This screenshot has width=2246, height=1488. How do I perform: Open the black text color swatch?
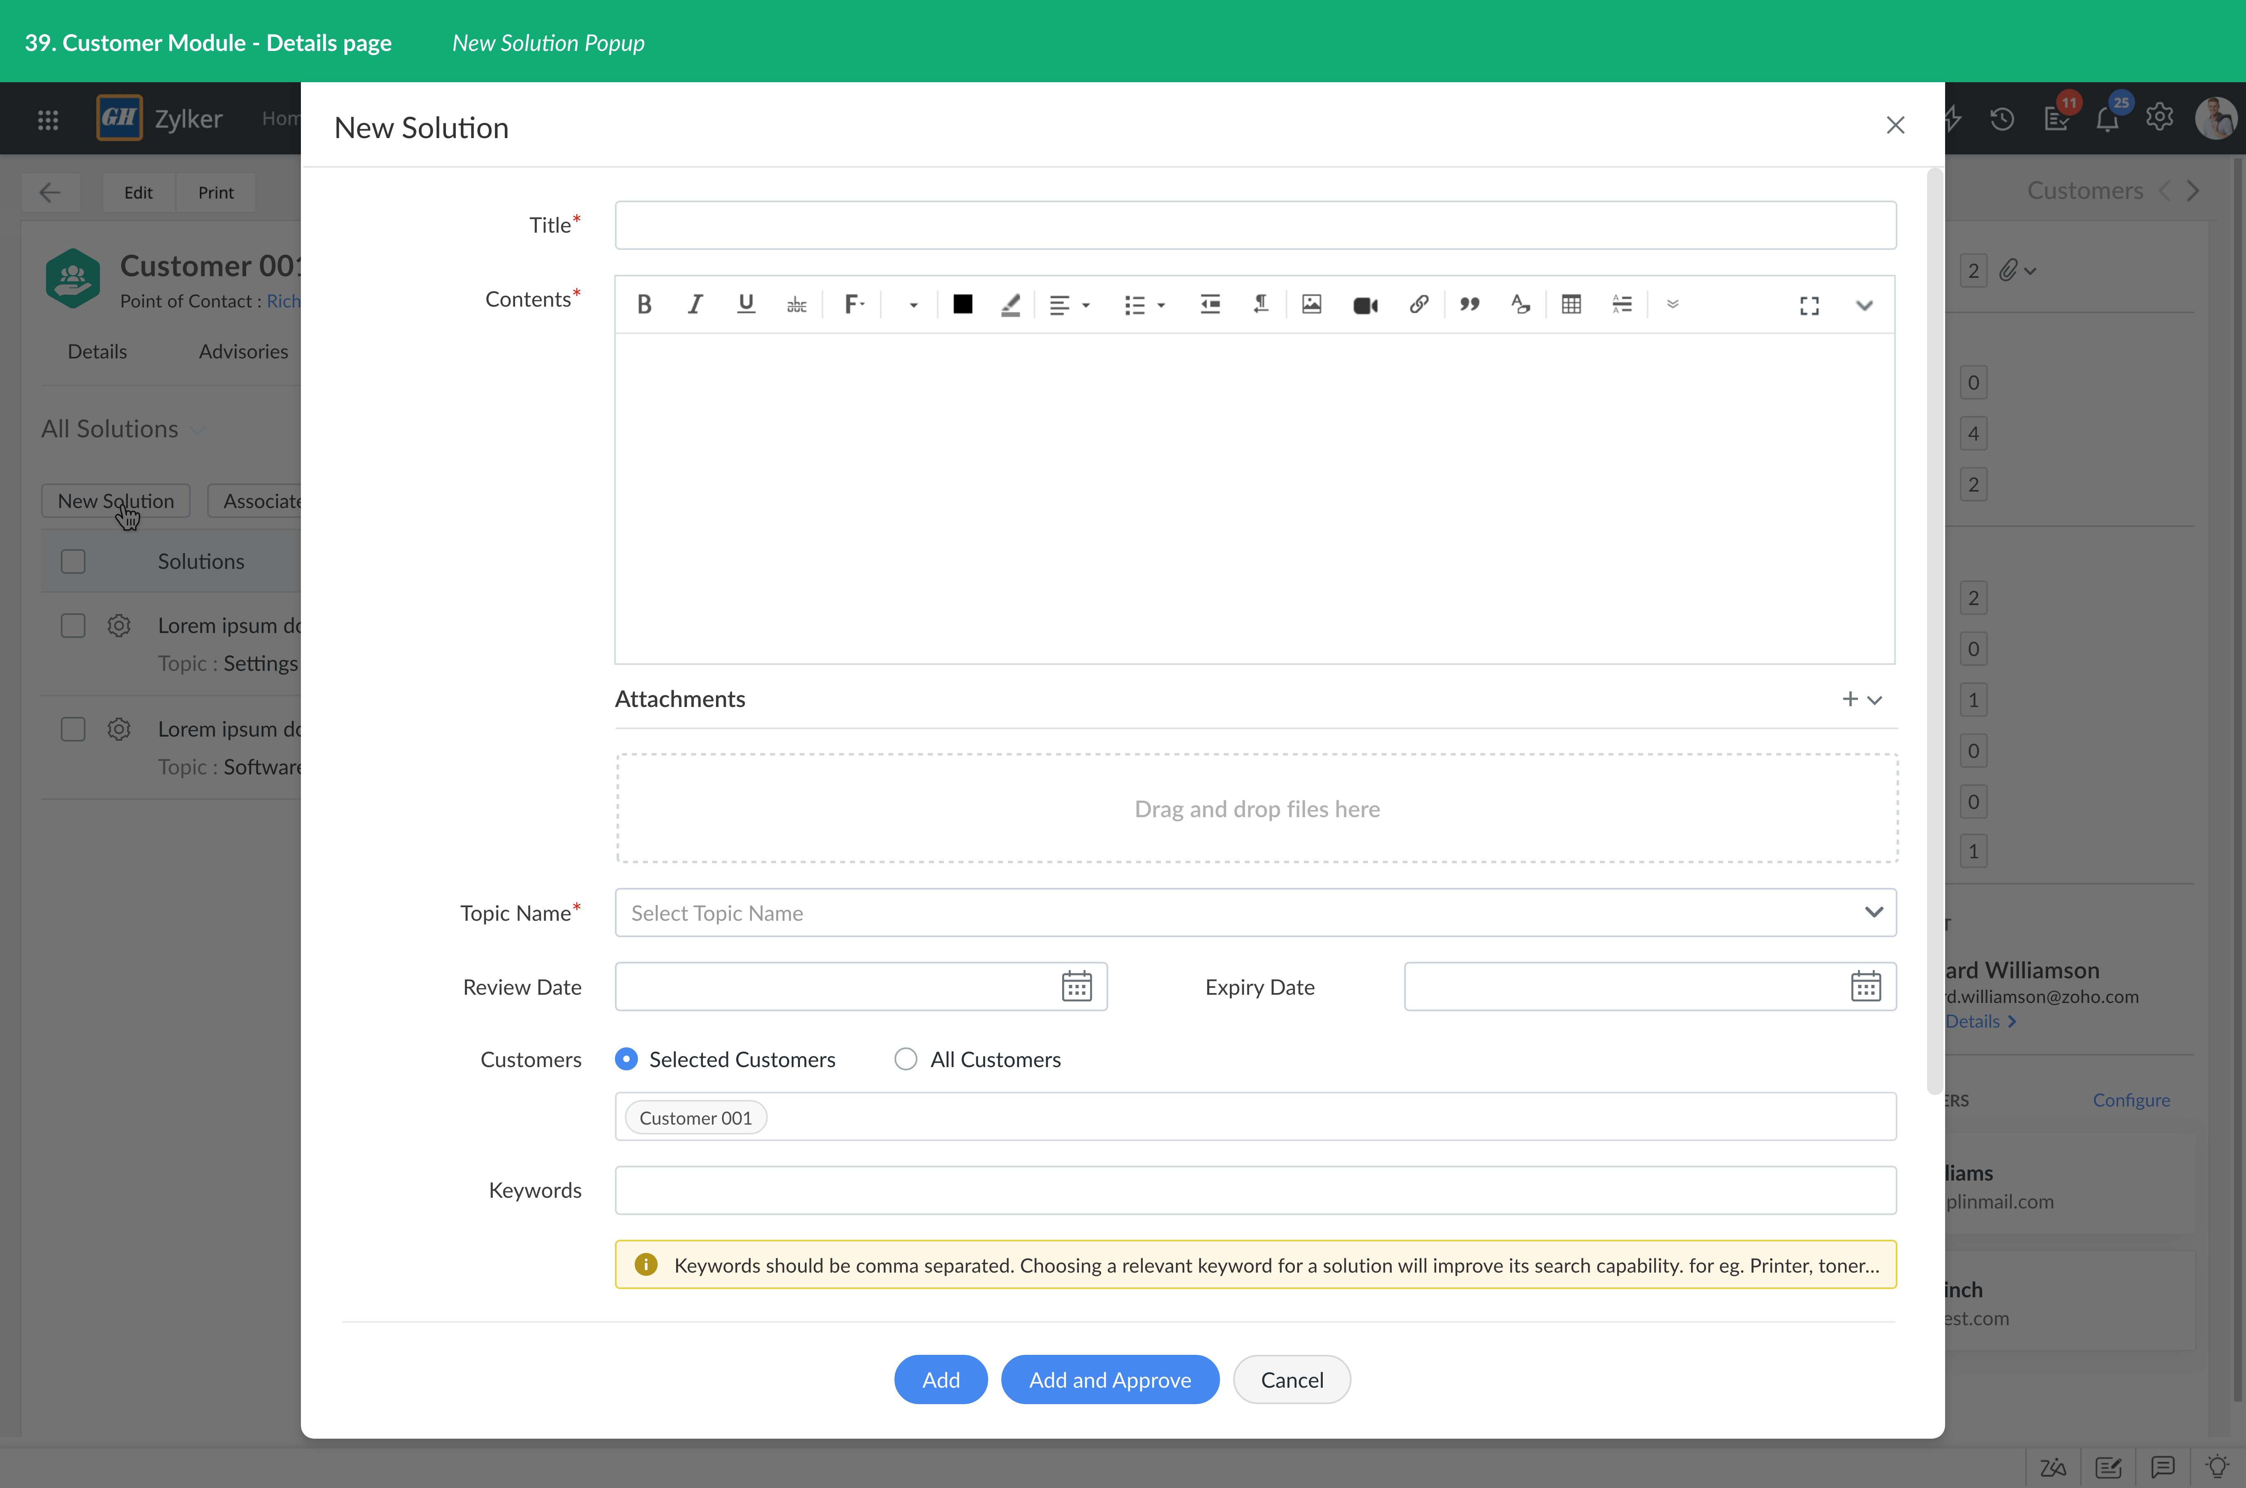coord(962,305)
